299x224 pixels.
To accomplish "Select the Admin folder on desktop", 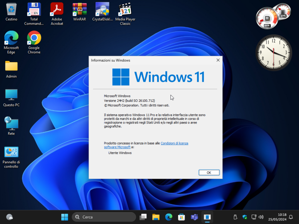I will click(x=11, y=69).
